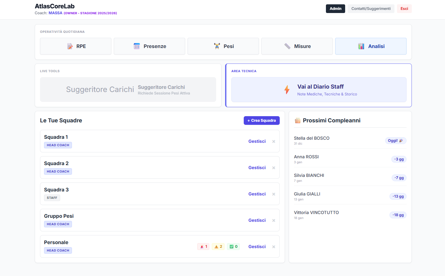Click the Presenze calendar icon
This screenshot has width=445, height=276.
pos(137,46)
